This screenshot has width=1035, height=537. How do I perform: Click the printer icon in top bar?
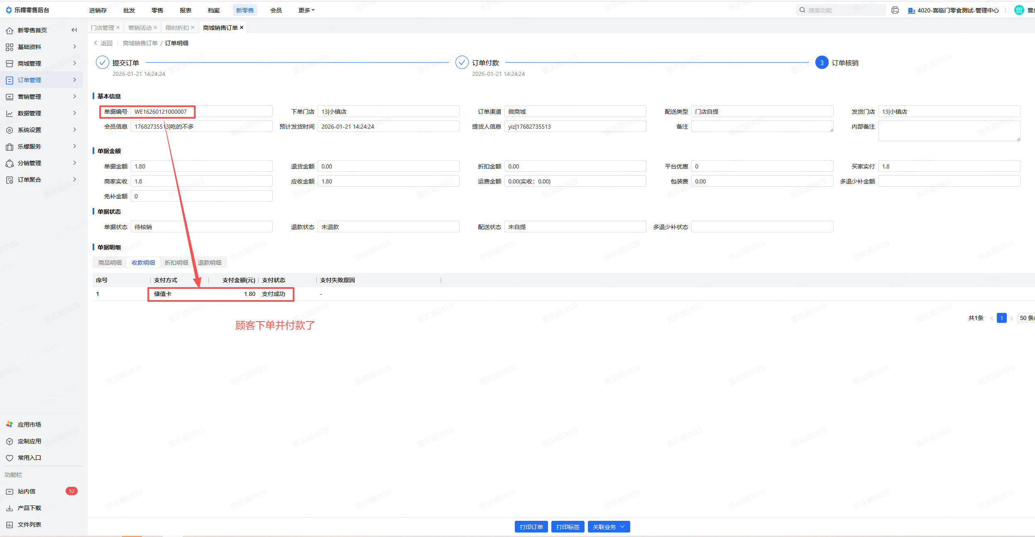pos(895,10)
